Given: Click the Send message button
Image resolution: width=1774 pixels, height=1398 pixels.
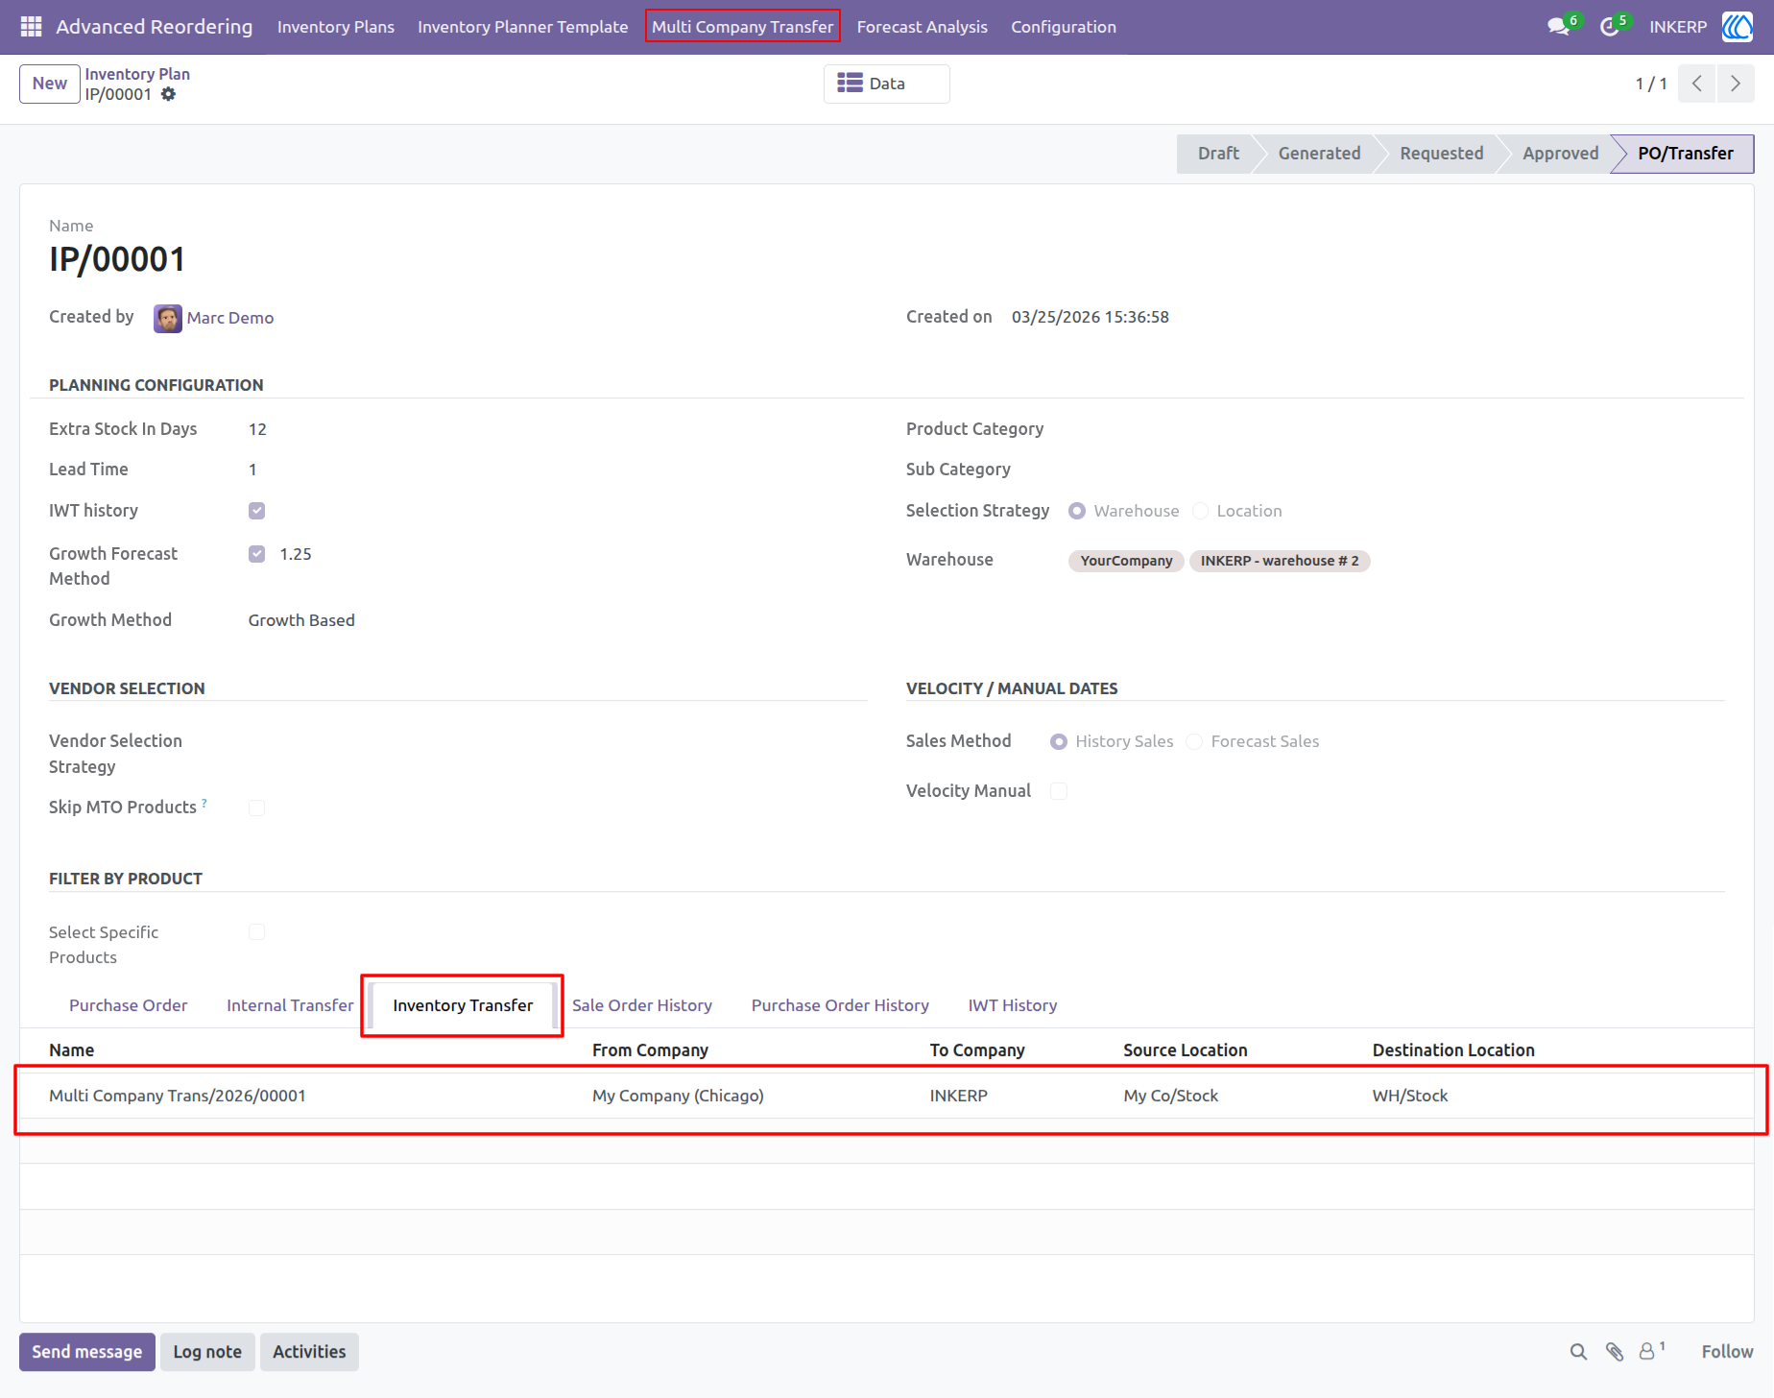Looking at the screenshot, I should 87,1352.
